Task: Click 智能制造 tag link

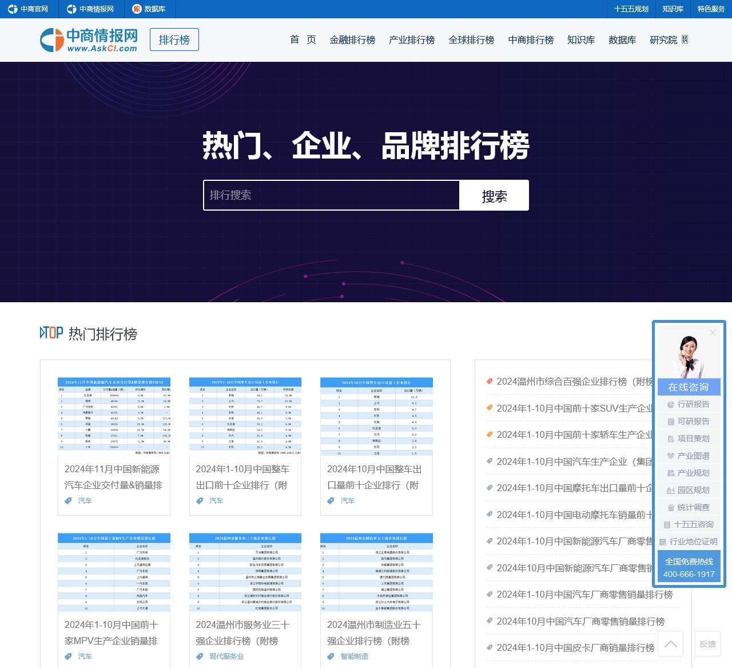Action: tap(355, 657)
